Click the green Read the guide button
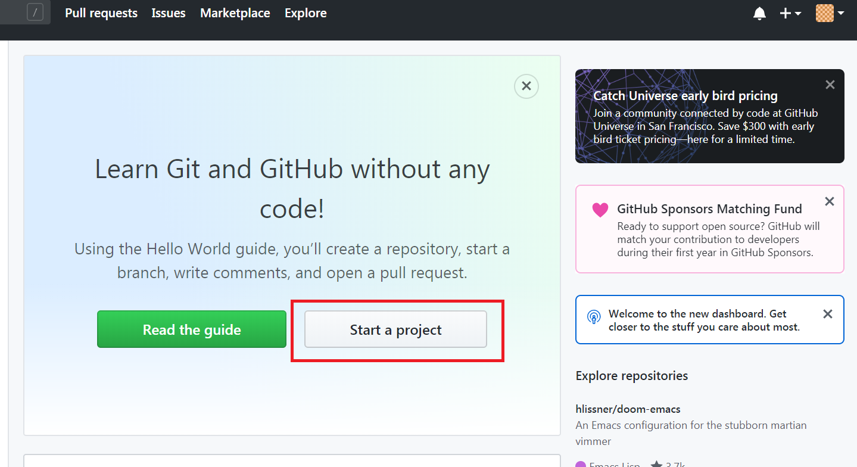The height and width of the screenshot is (467, 857). coord(192,329)
